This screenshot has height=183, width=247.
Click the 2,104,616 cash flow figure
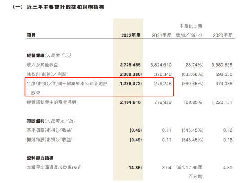[130, 102]
